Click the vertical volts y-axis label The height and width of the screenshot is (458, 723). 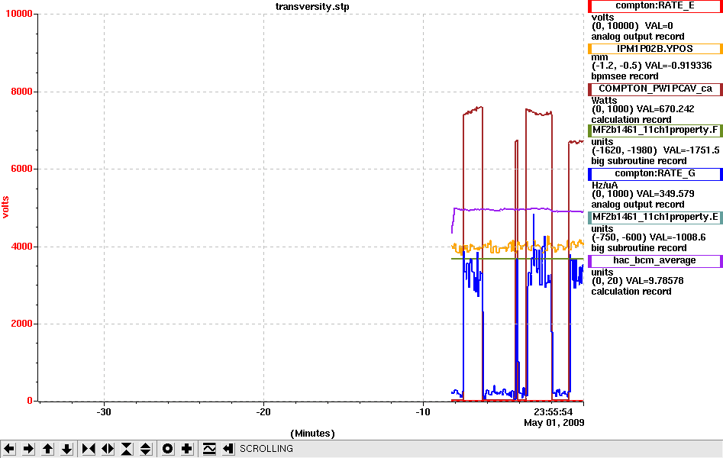tap(5, 207)
